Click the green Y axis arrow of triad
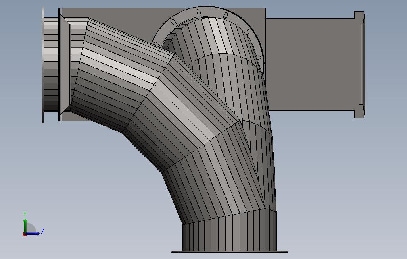 click(x=25, y=226)
